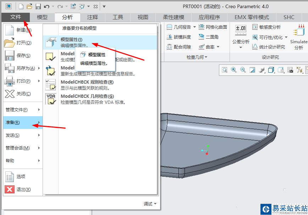Click 敏感度分析 sensitivity analysis
Viewport: 308px width, 215px height.
(x=266, y=27)
